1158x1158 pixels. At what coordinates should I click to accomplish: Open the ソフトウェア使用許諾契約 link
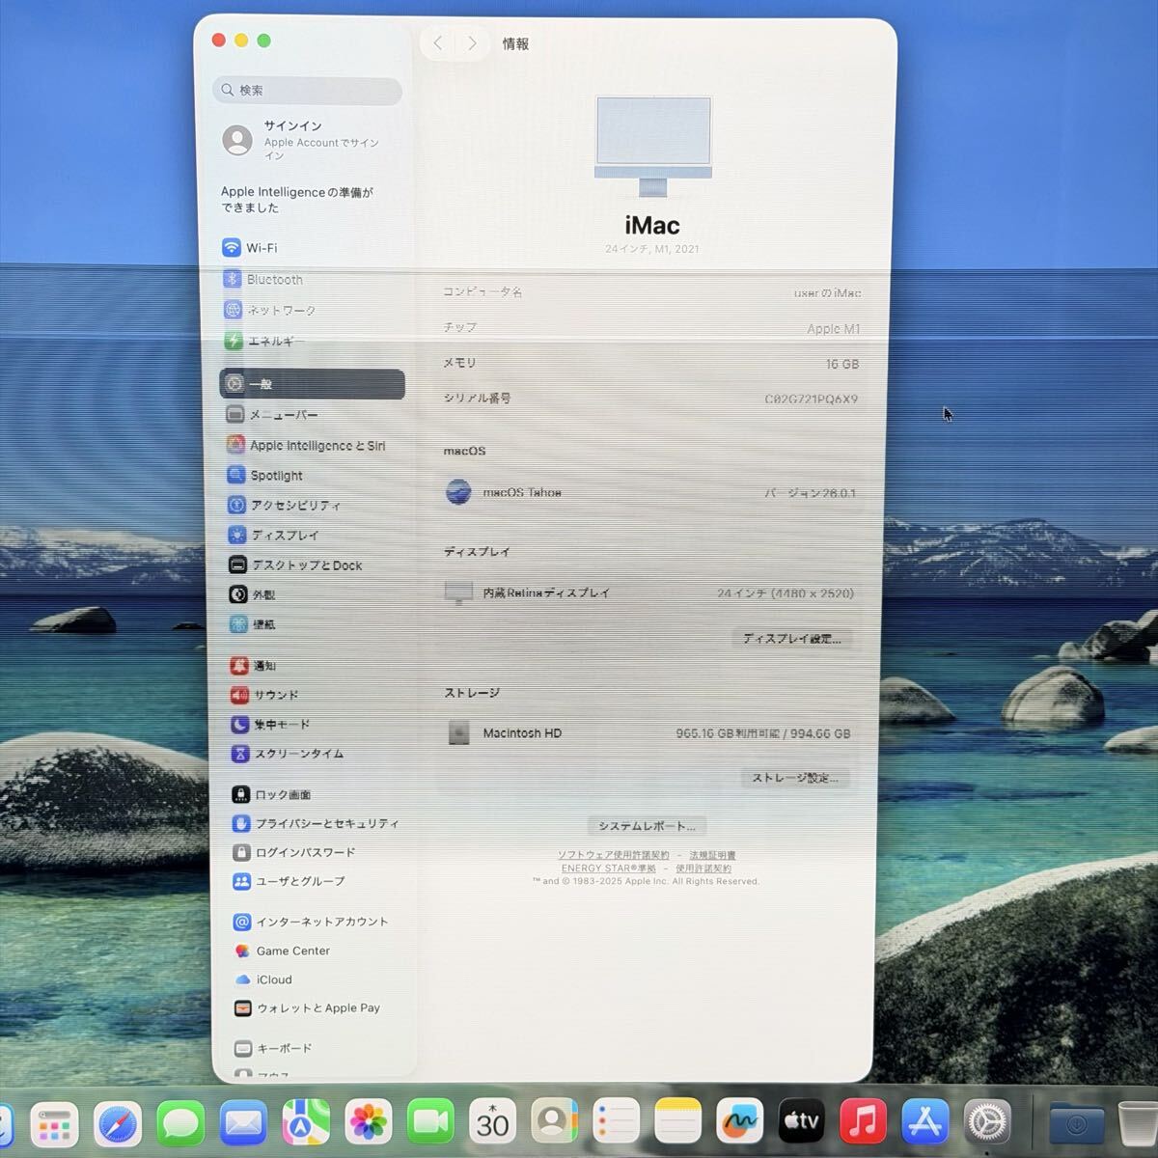(613, 855)
